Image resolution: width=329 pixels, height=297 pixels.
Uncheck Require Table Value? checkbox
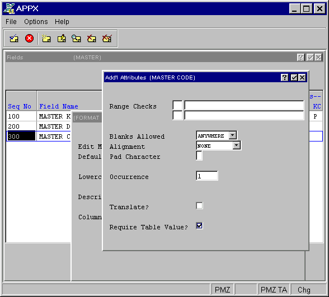pos(199,226)
